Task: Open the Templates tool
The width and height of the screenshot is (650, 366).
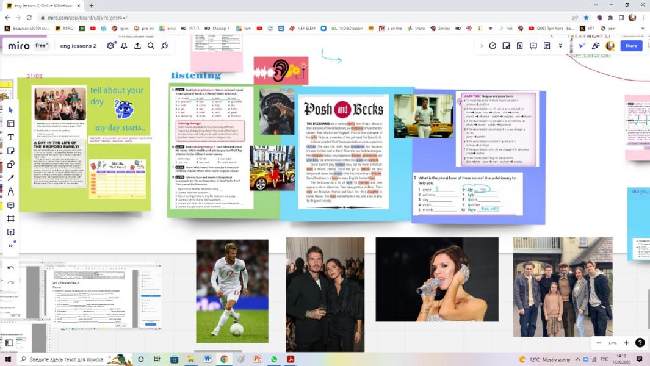Action: point(11,123)
